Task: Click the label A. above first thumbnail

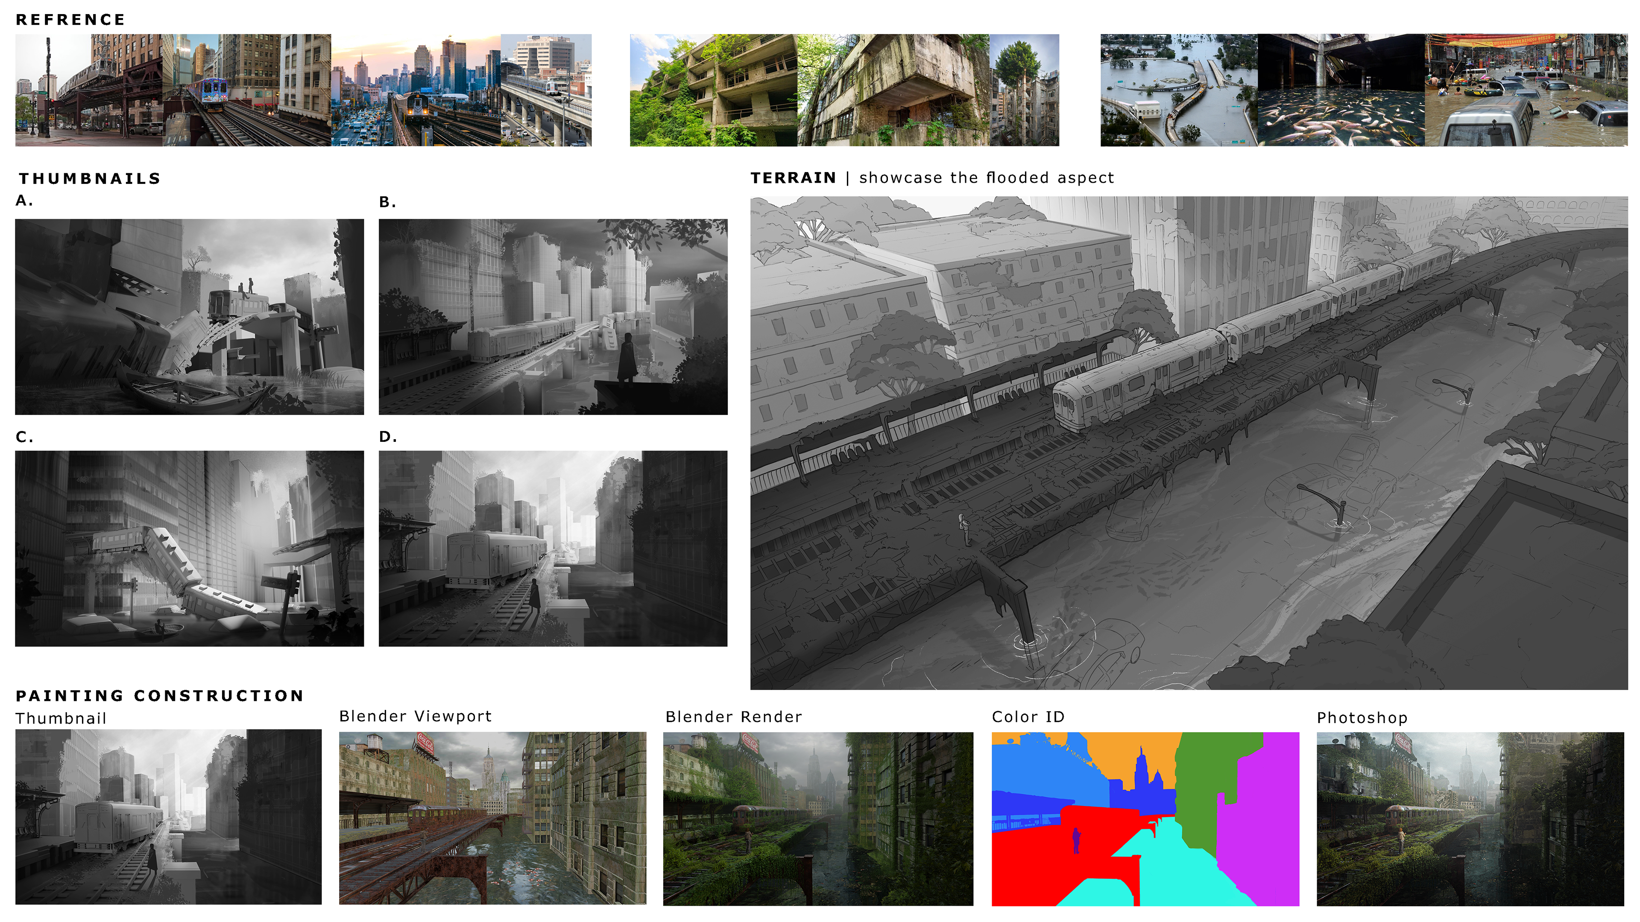Action: (x=24, y=201)
